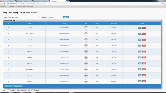The image size is (166, 93).
Task: Click the Export CSV button
Action: (66, 17)
